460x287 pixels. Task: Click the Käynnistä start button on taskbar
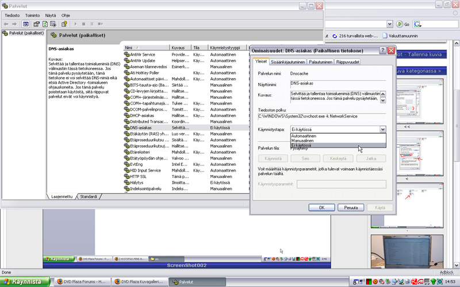[24, 282]
